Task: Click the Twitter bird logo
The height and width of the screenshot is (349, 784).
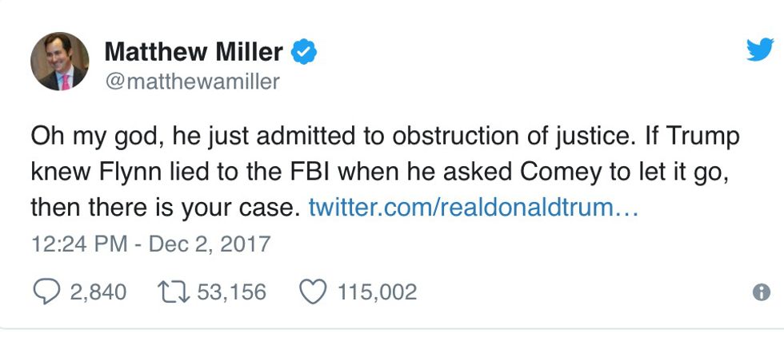Action: (759, 51)
